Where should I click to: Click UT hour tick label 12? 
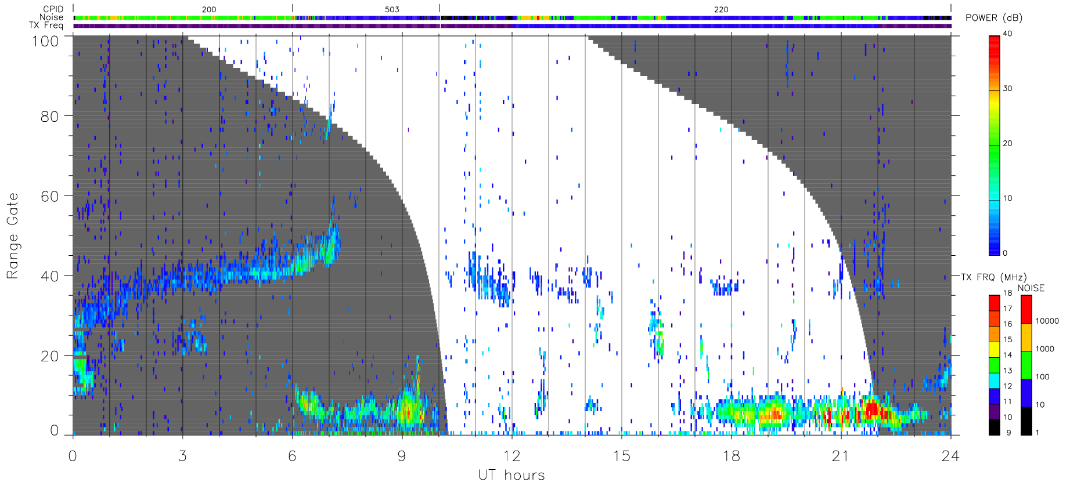click(511, 456)
